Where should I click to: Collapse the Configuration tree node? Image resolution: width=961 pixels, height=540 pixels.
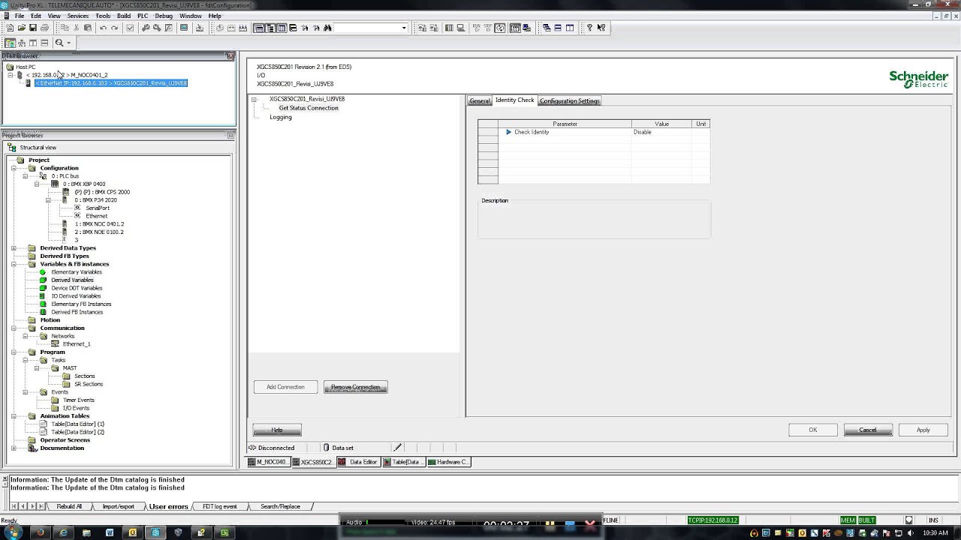coord(14,168)
